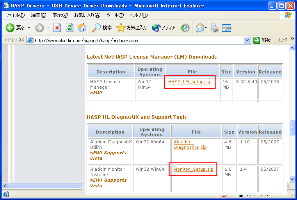
Task: Open the ファイル(F) menu
Action: (15, 15)
